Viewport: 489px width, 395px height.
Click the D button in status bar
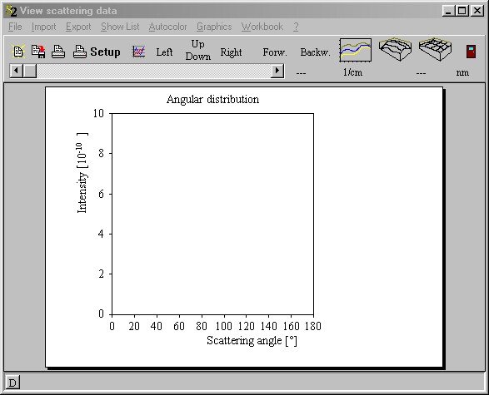click(x=12, y=383)
